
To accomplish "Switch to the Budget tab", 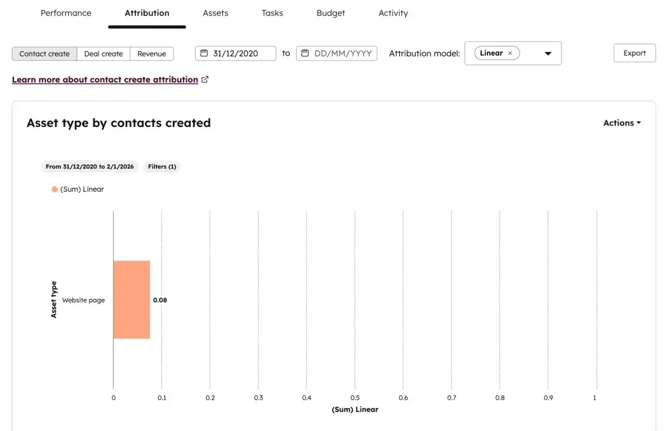I will [330, 13].
